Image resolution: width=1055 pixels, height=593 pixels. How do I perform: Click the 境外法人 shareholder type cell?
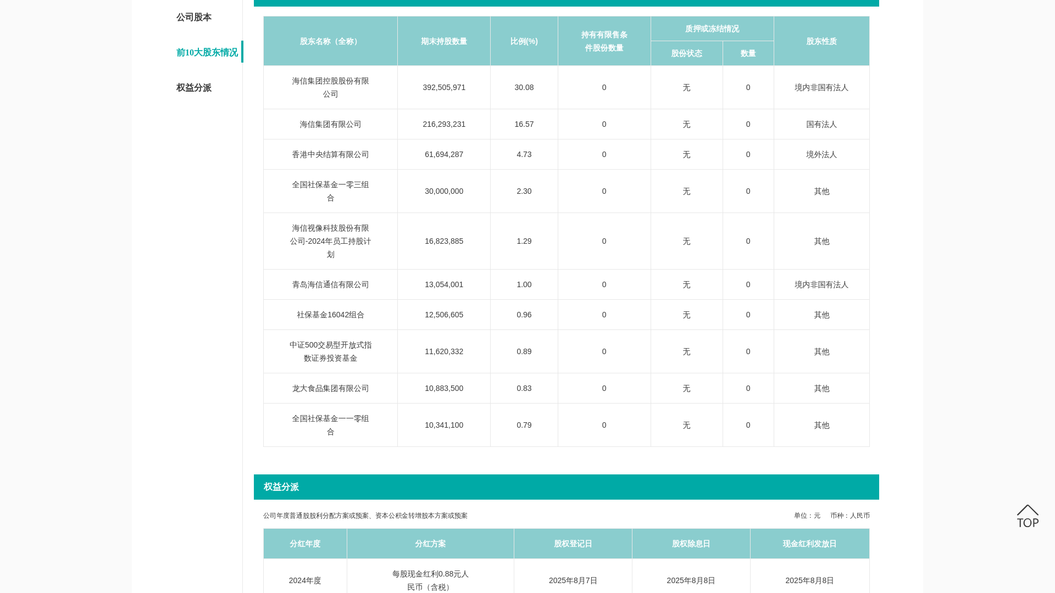[821, 154]
